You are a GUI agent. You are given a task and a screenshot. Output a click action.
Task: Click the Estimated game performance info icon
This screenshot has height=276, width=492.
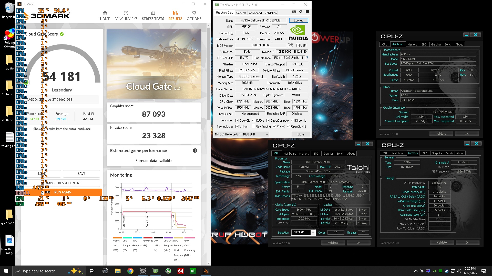[x=195, y=151]
